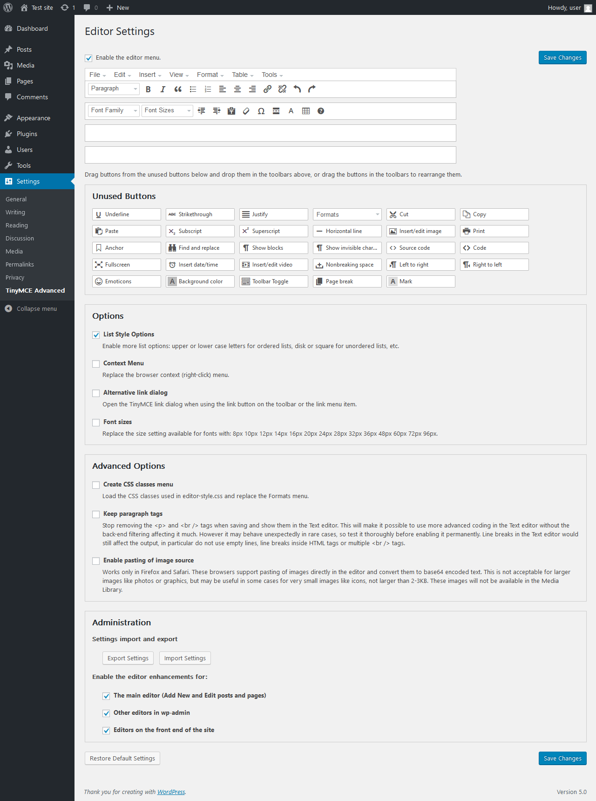Toggle List Style Options checkbox
The width and height of the screenshot is (596, 801).
(x=96, y=335)
